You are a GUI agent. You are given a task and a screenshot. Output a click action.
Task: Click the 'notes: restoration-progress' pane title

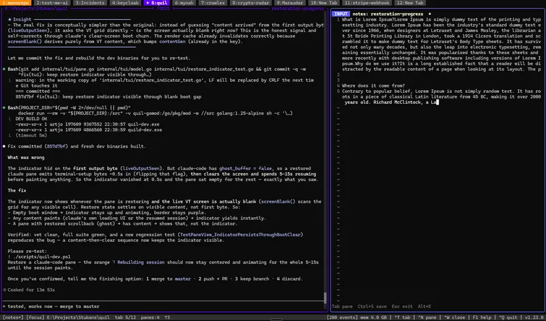(388, 14)
